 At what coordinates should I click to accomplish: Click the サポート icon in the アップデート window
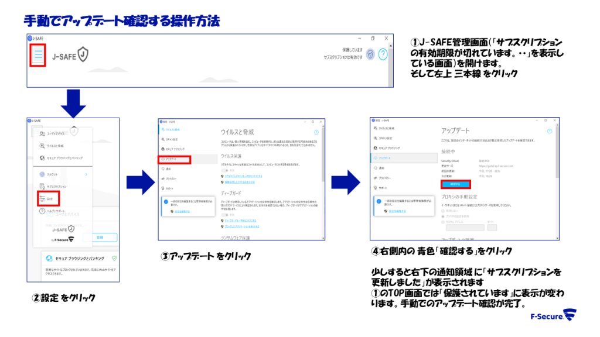click(375, 188)
